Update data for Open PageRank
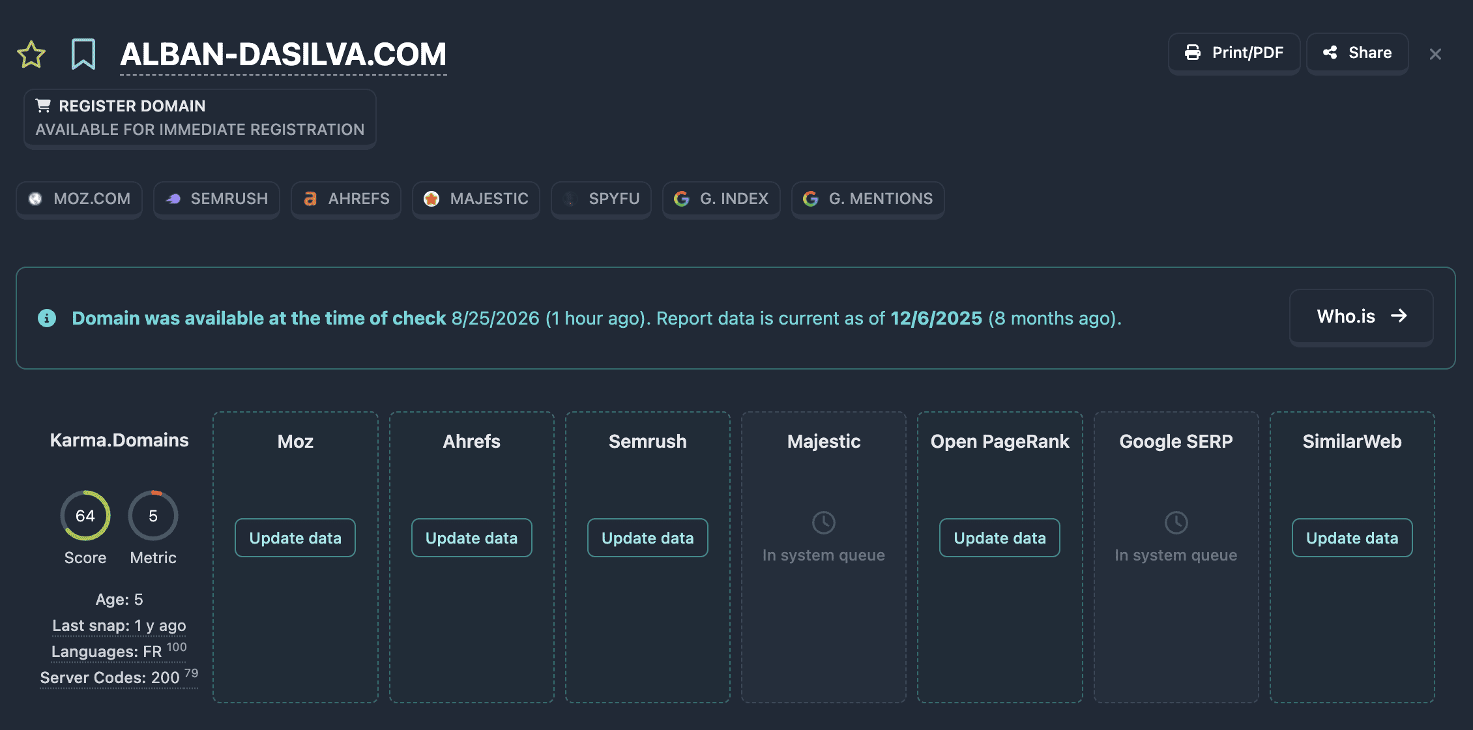 click(1000, 538)
